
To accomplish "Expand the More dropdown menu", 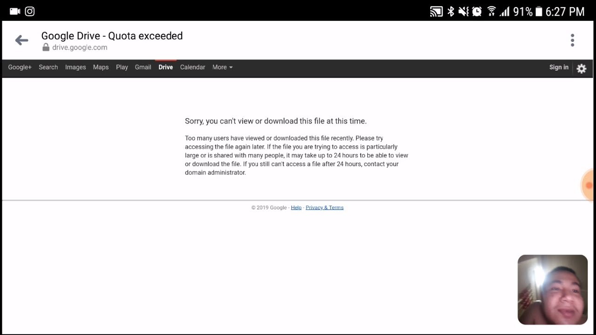I will pyautogui.click(x=222, y=67).
